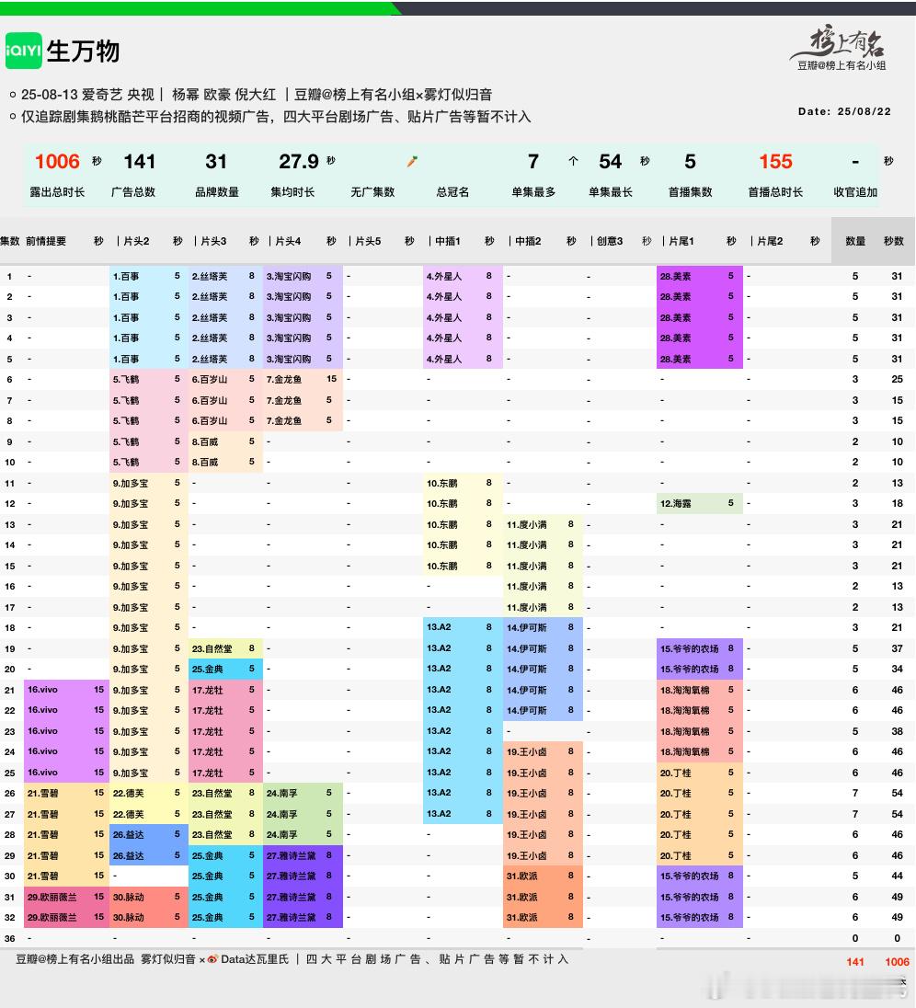Click the red 1006 total in the footer
916x1008 pixels.
897,962
